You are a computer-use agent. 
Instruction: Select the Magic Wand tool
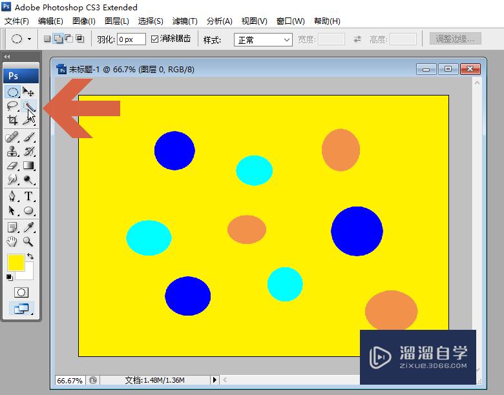[x=28, y=106]
